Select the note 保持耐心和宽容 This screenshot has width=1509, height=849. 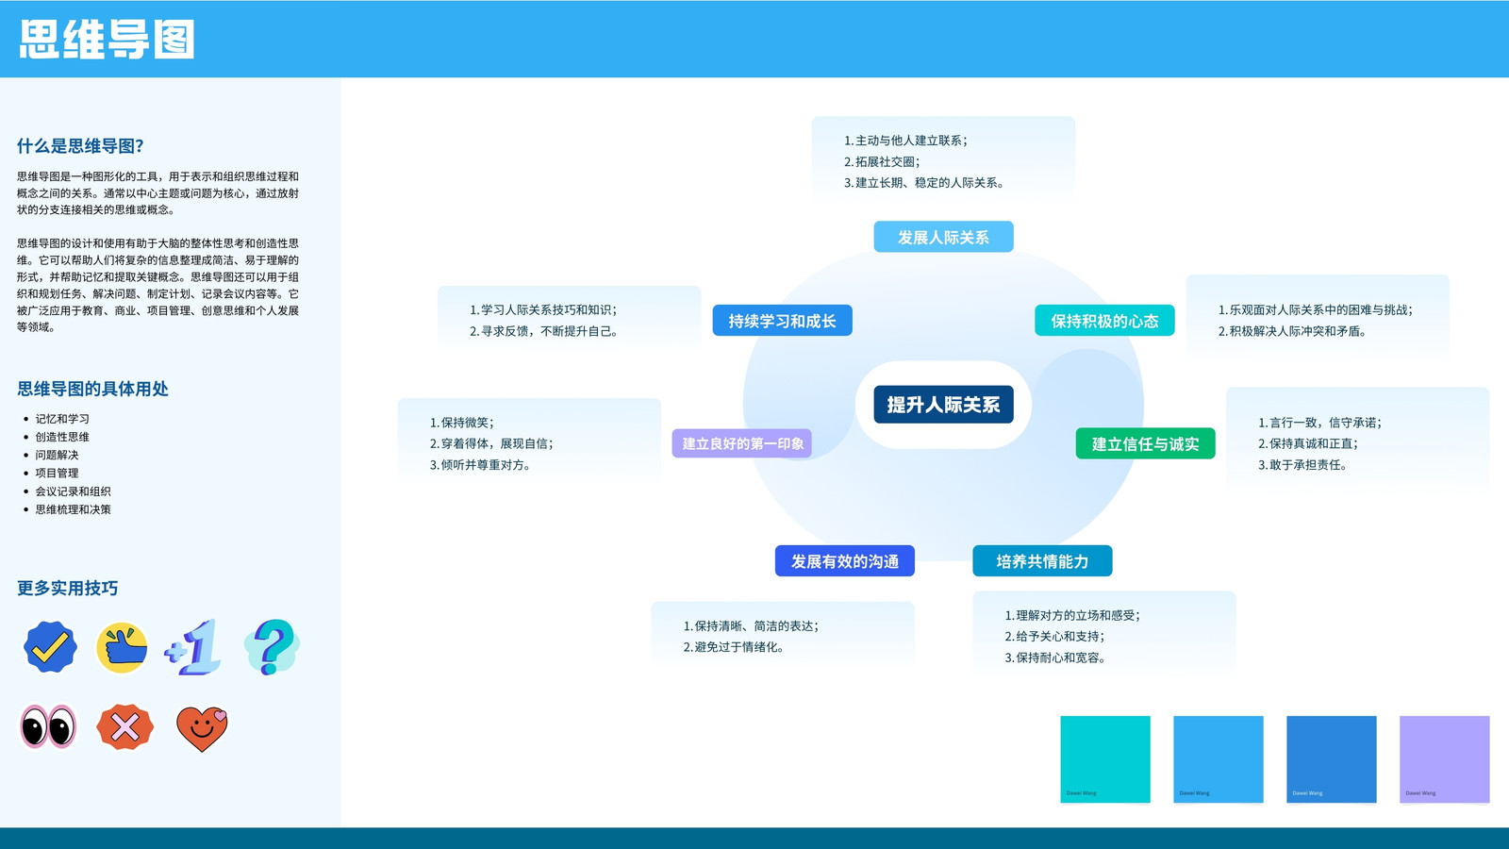pyautogui.click(x=1054, y=658)
